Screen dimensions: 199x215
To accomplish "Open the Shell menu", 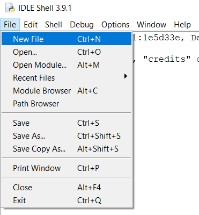I will pos(54,25).
